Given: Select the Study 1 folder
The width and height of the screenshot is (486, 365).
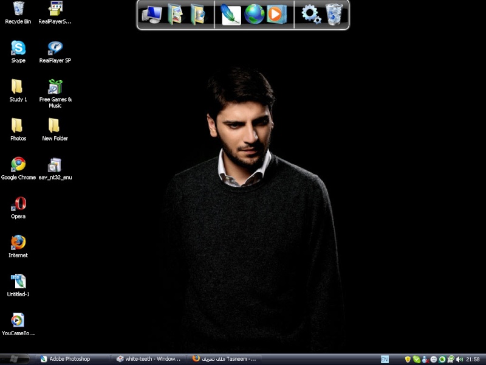Looking at the screenshot, I should 18,88.
